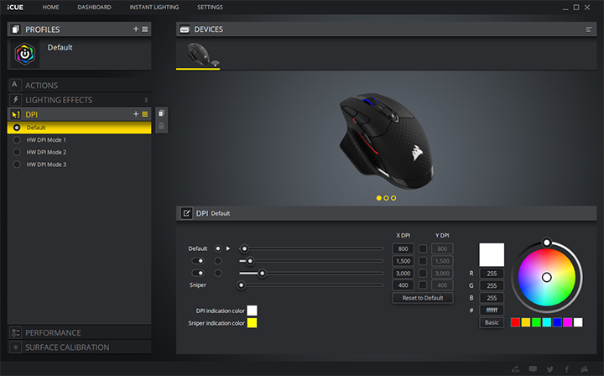
Task: Add a new DPI preset
Action: [136, 114]
